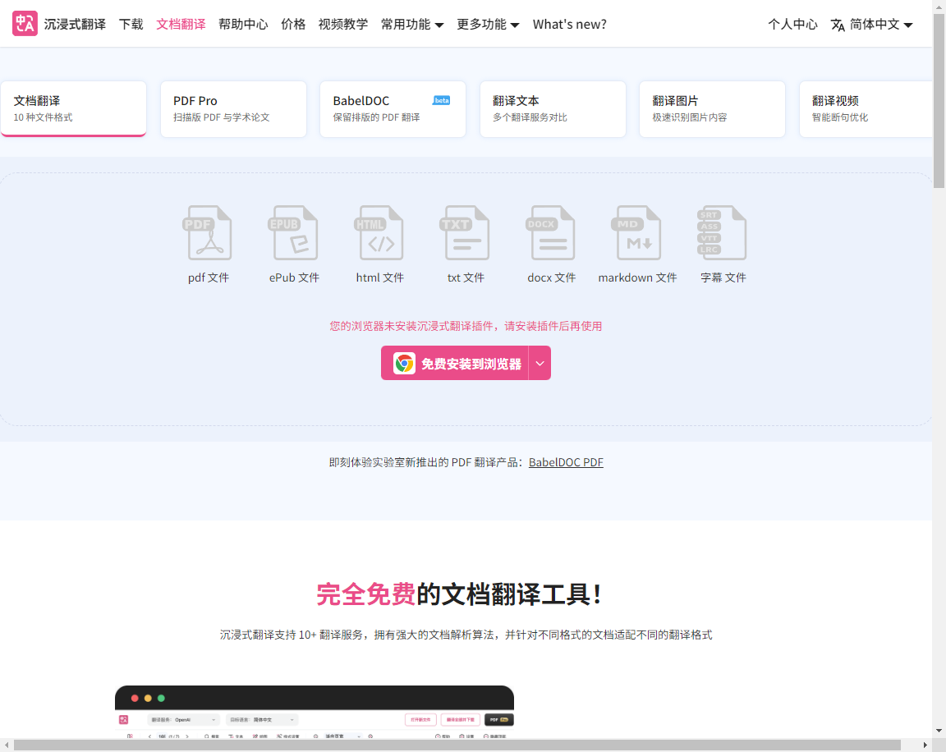This screenshot has height=752, width=946.
Task: Open the 简体中文 language selector
Action: 872,24
